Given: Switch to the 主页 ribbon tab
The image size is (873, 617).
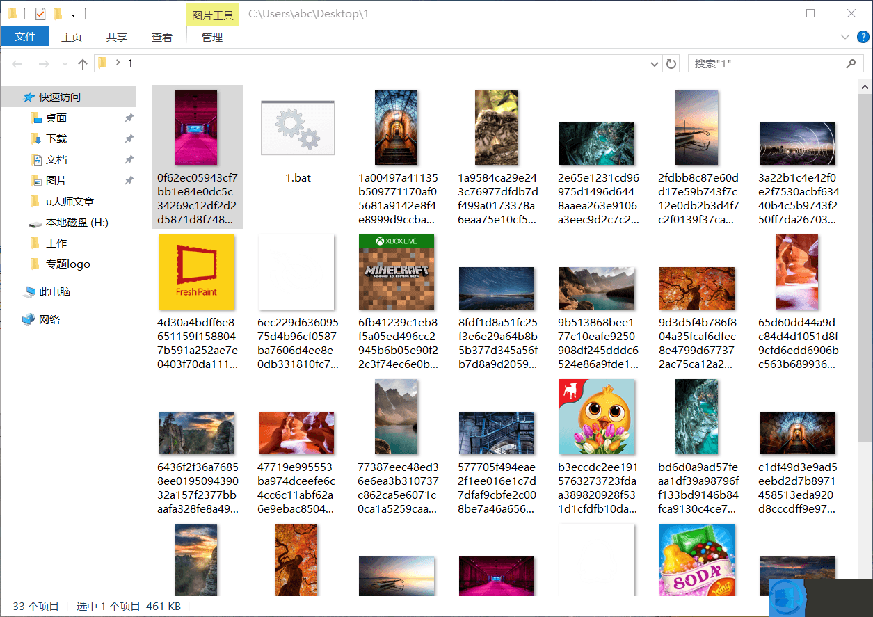Looking at the screenshot, I should [72, 38].
